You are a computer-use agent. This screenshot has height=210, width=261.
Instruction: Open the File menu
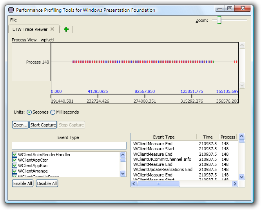coord(13,20)
